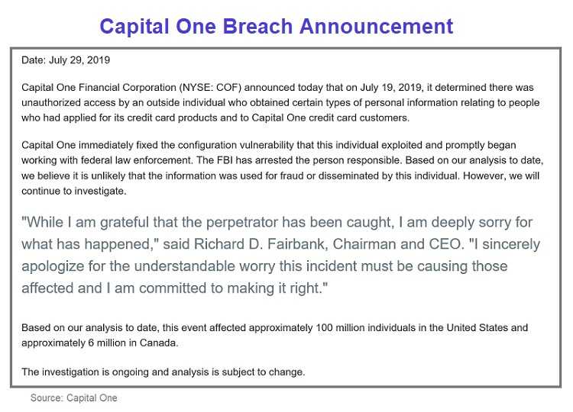Click the name Richard D. Fairbank
This screenshot has width=573, height=412.
pyautogui.click(x=260, y=244)
